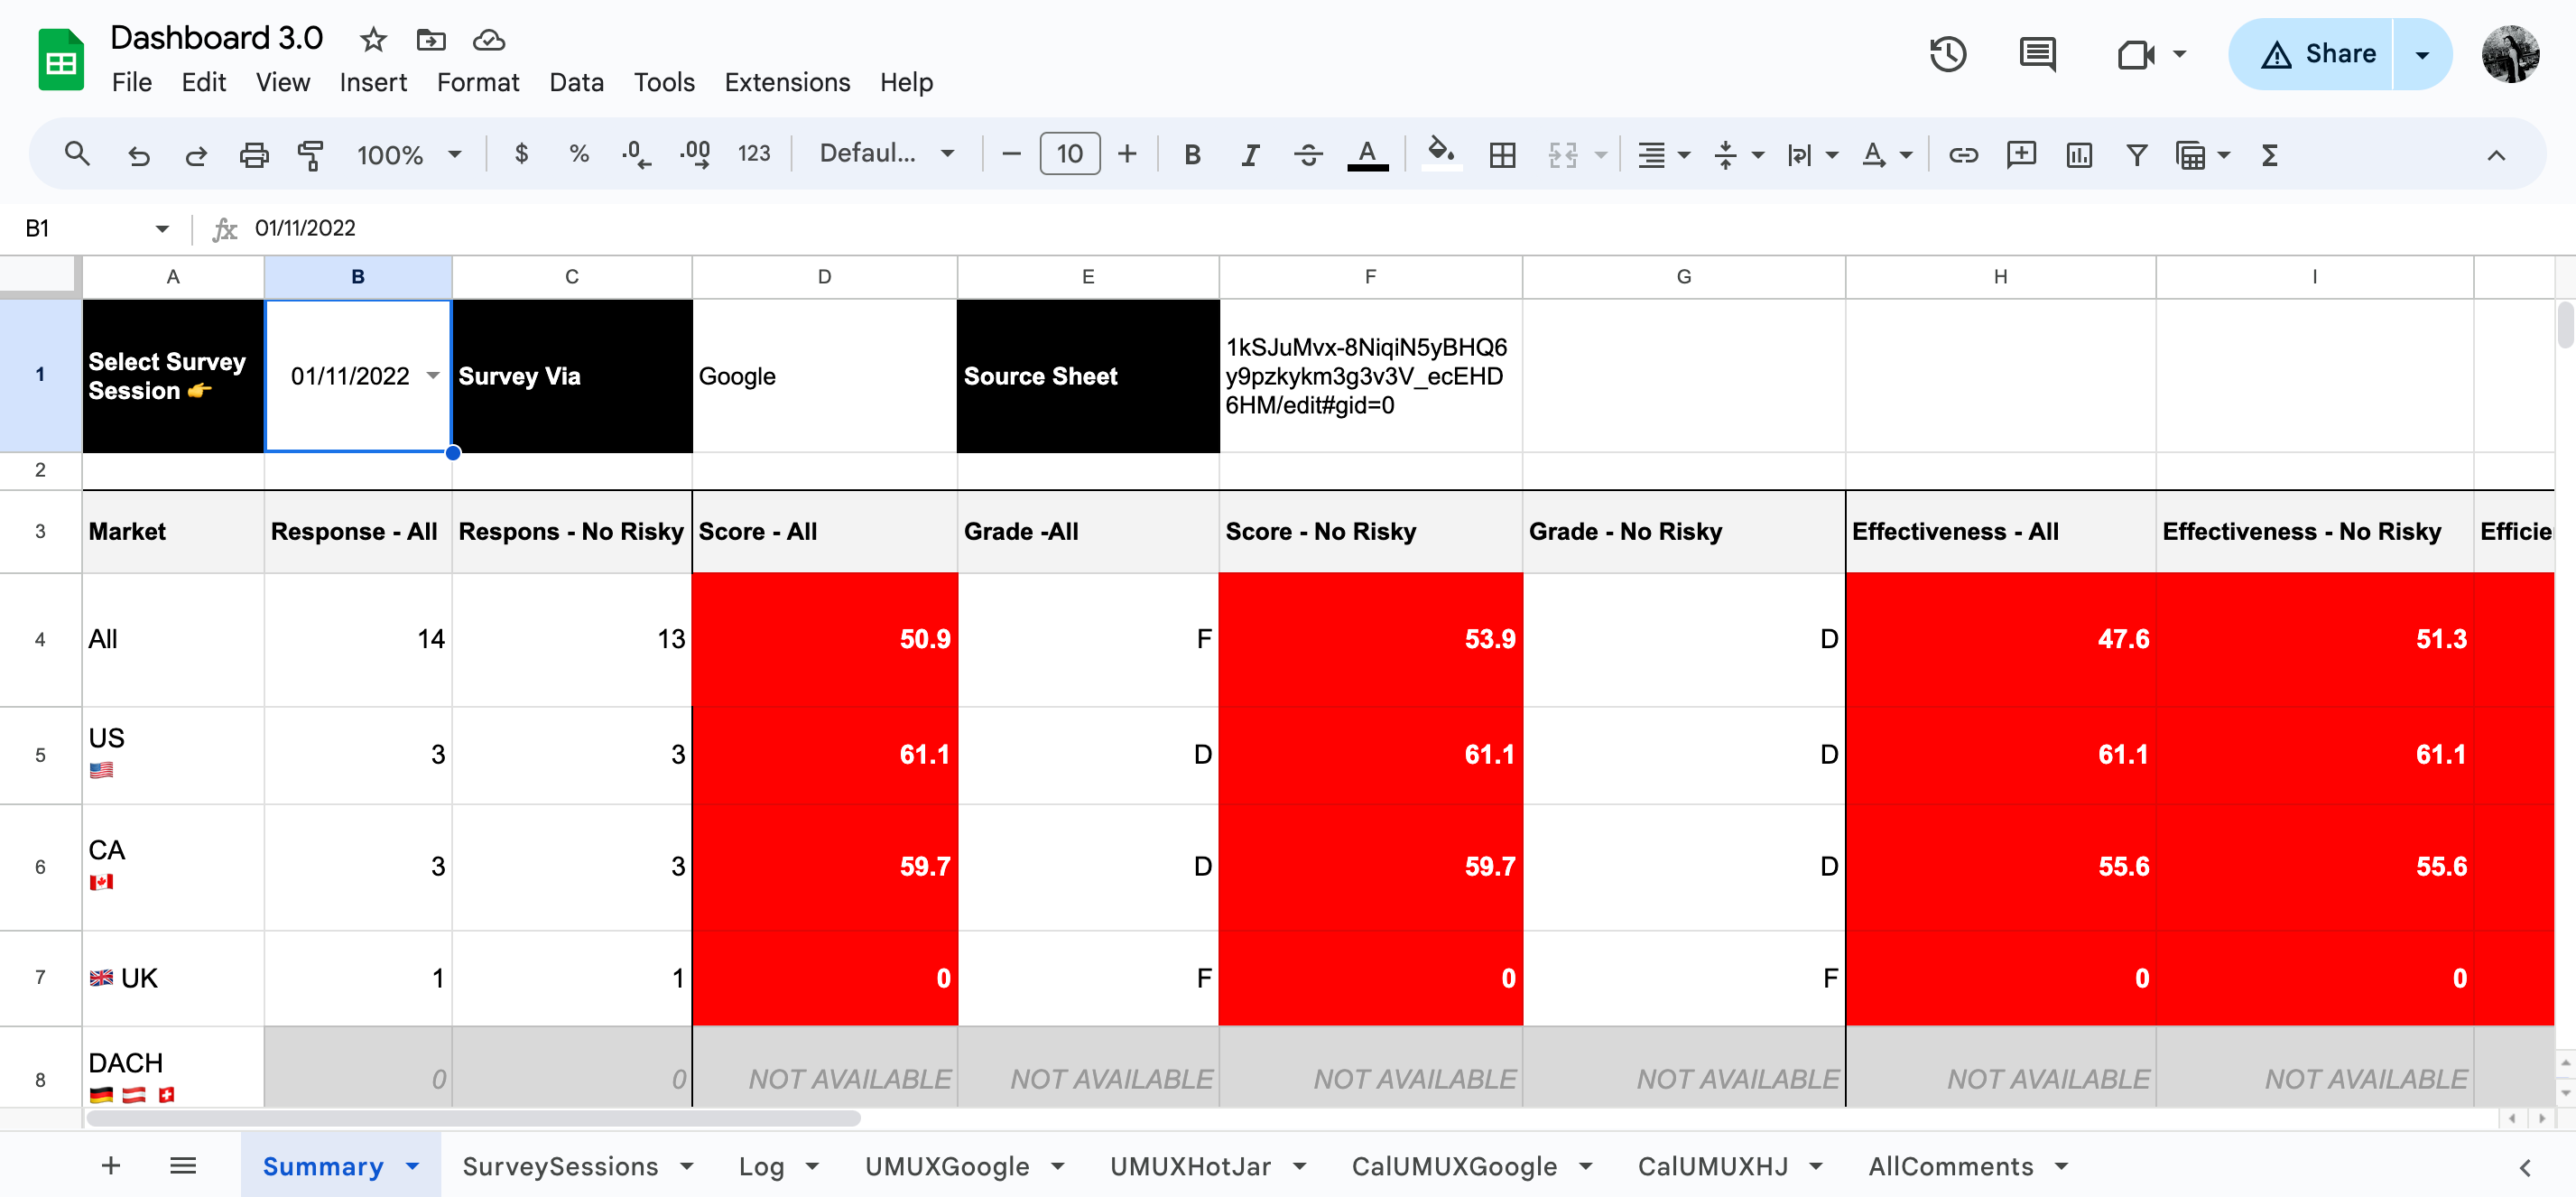The height and width of the screenshot is (1197, 2576).
Task: Switch to the SurveySessions sheet tab
Action: pos(560,1166)
